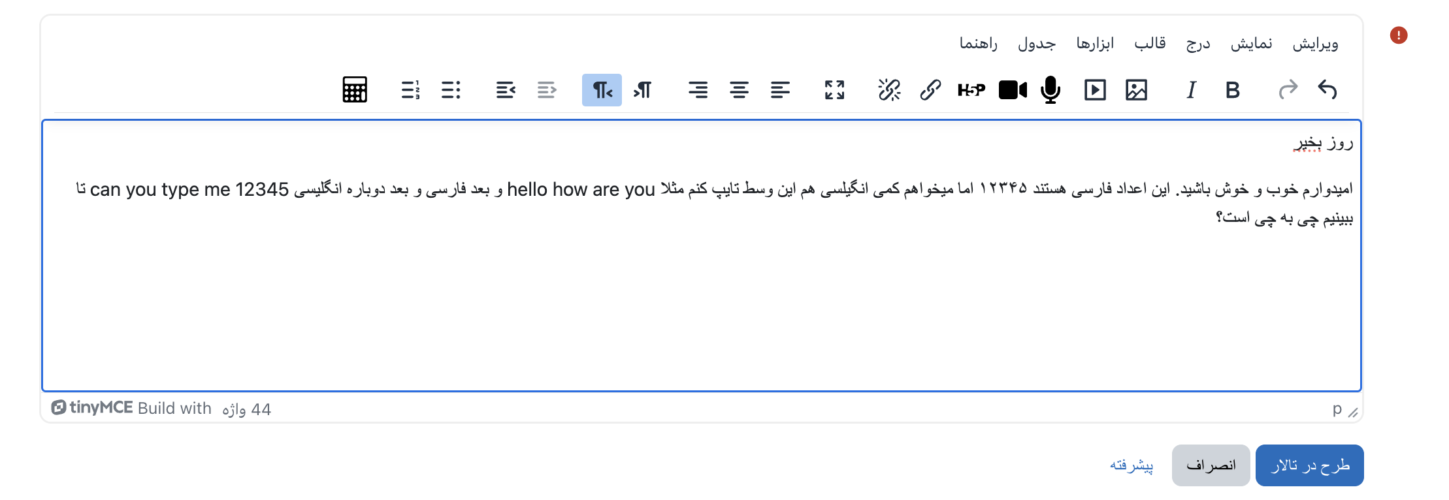
Task: Insert H5P content icon
Action: point(971,89)
